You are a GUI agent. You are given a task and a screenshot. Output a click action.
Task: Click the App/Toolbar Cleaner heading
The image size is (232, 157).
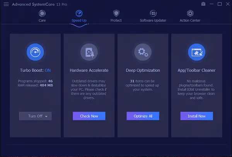tap(197, 70)
